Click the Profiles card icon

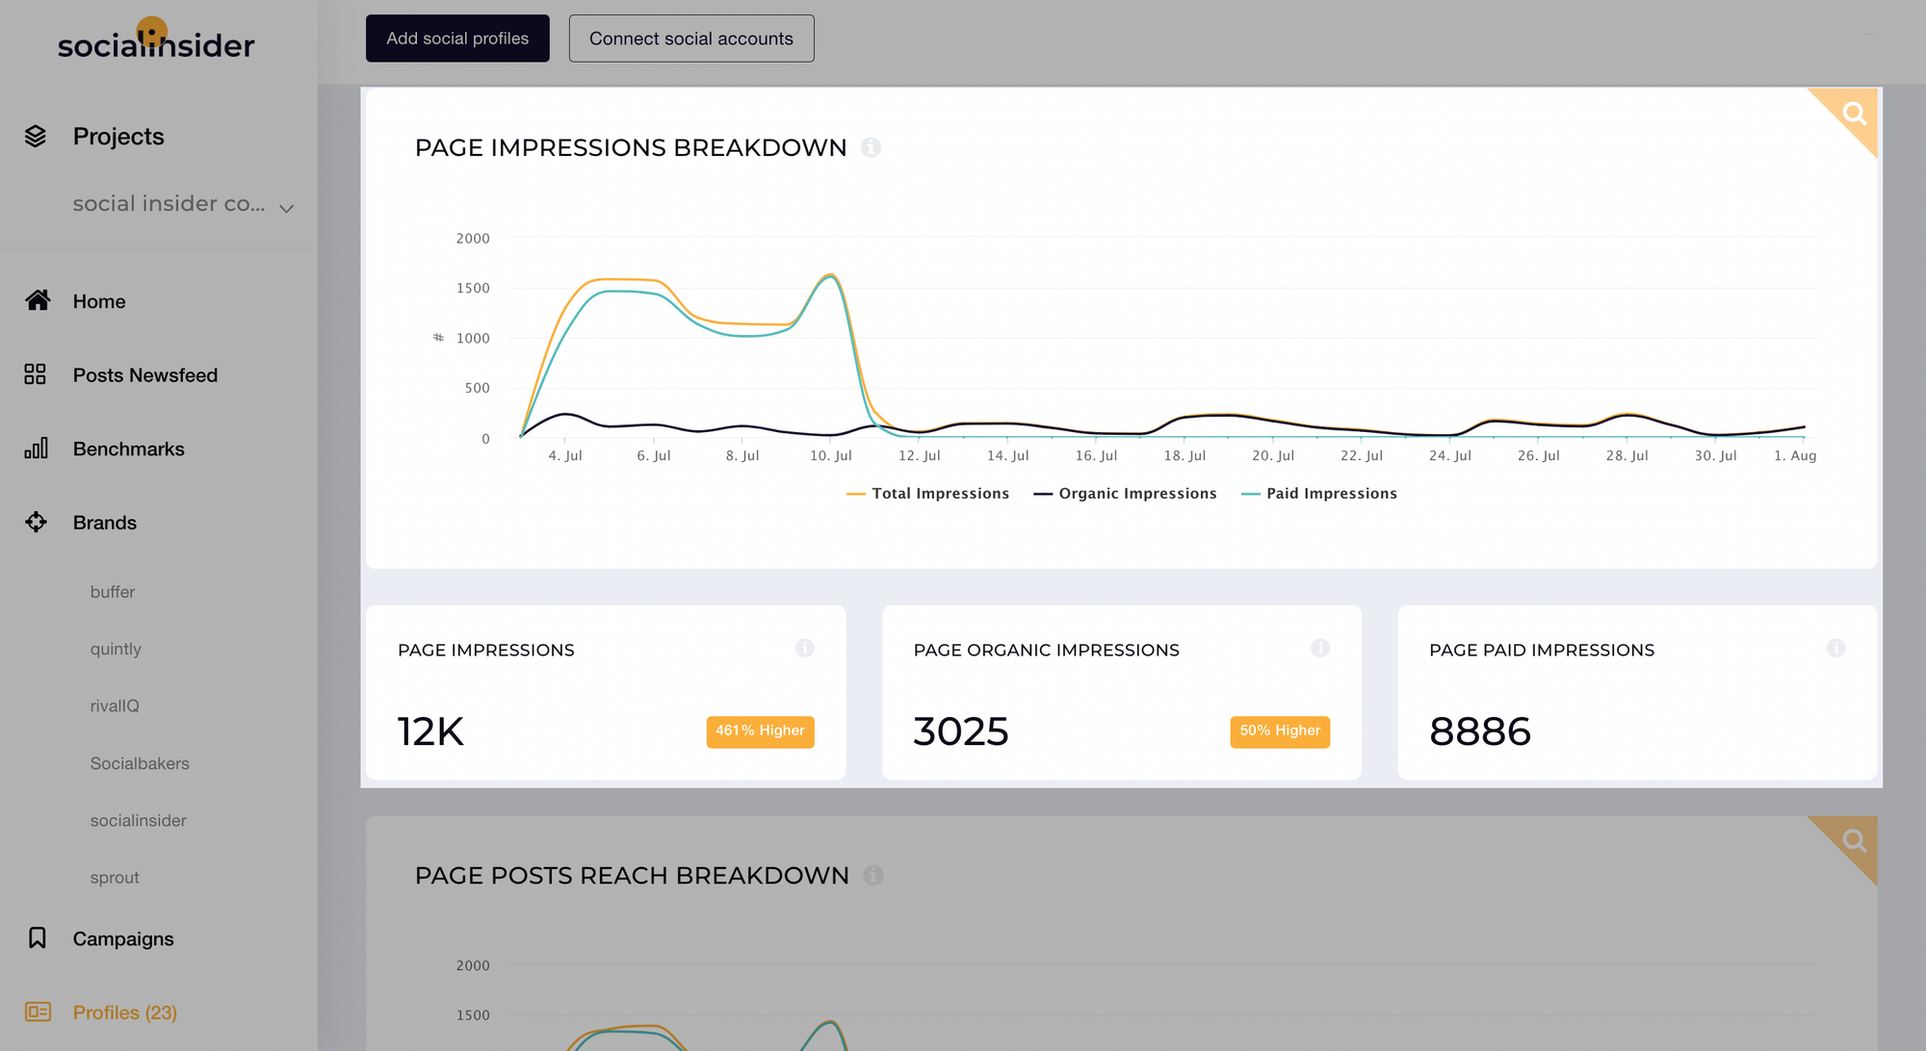tap(38, 1012)
